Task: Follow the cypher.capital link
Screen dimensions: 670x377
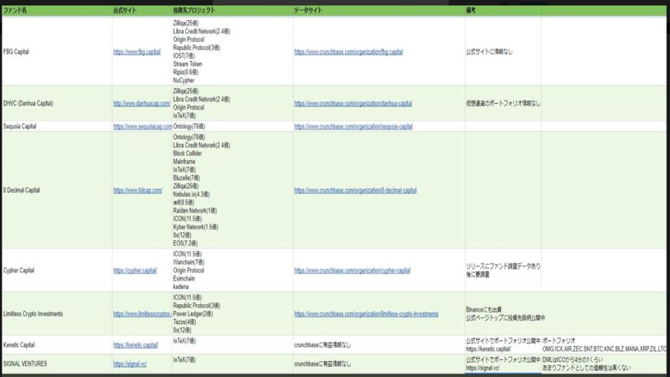Action: 135,271
